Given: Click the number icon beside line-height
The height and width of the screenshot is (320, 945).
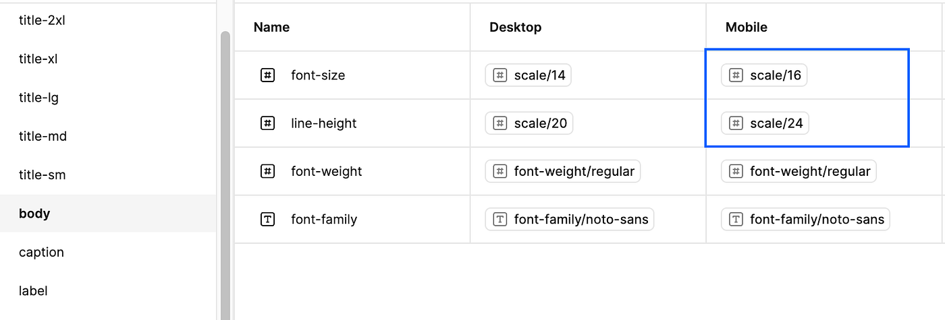Looking at the screenshot, I should [x=267, y=123].
